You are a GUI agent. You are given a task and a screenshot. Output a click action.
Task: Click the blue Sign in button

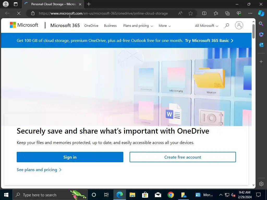(x=70, y=157)
